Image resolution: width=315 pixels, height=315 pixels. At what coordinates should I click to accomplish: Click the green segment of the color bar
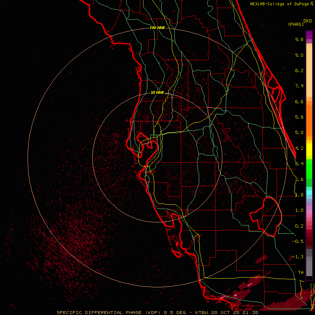[309, 169]
